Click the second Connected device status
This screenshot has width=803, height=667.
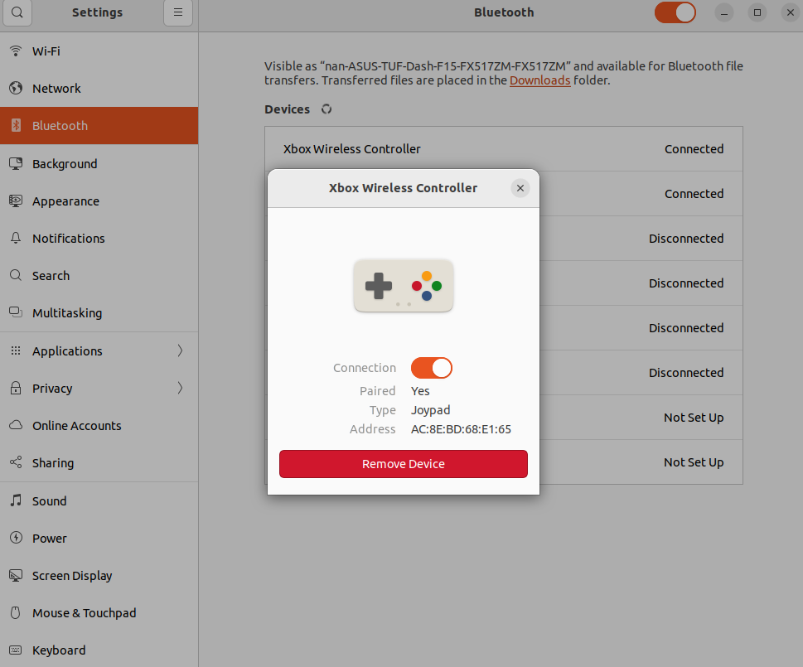coord(694,194)
